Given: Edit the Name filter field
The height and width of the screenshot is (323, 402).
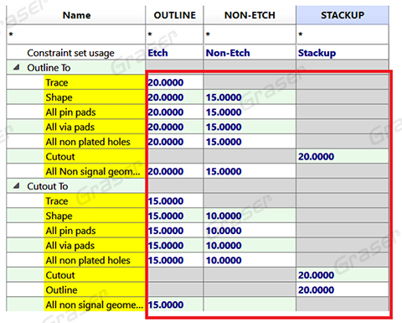Looking at the screenshot, I should click(x=76, y=34).
